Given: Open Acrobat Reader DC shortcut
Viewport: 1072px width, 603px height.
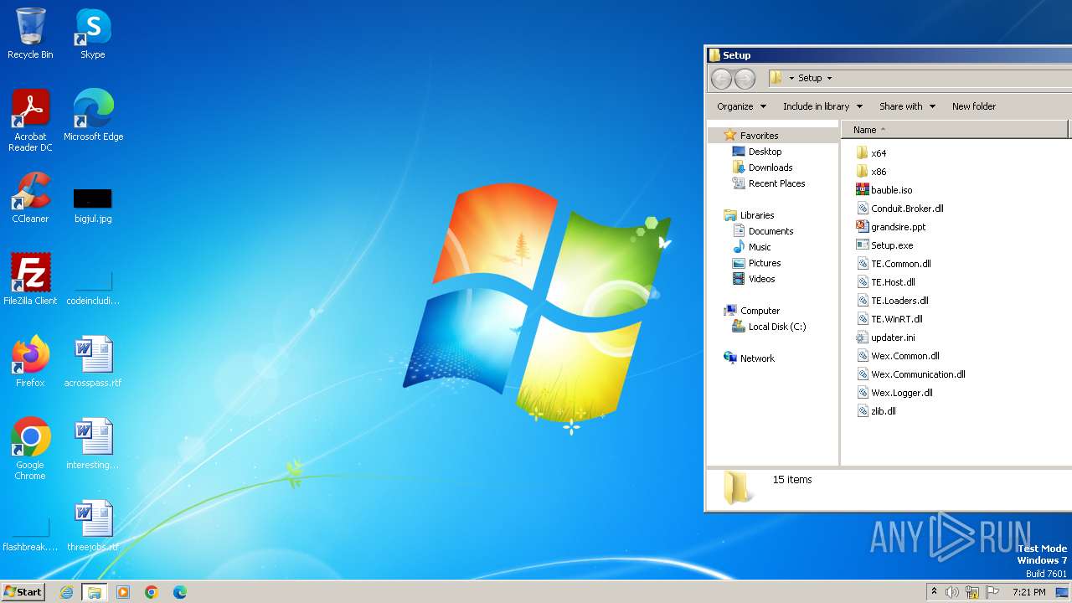Looking at the screenshot, I should point(30,121).
